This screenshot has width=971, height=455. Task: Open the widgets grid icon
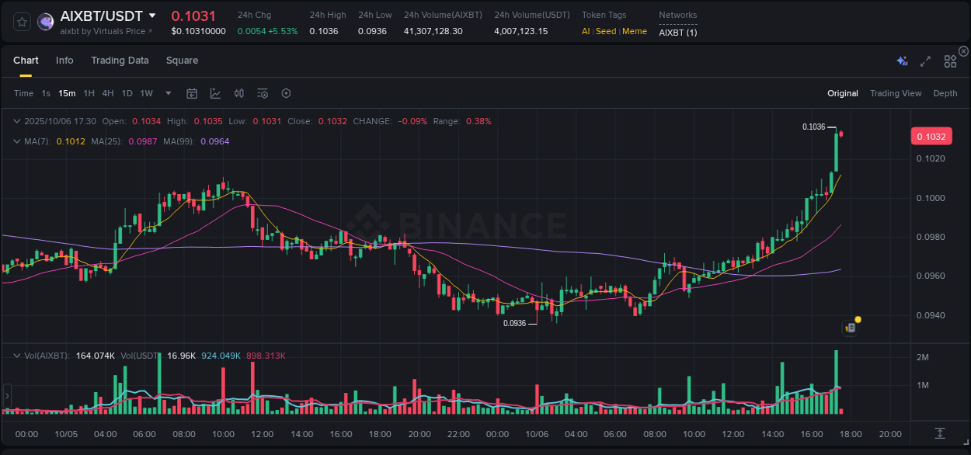click(x=950, y=61)
